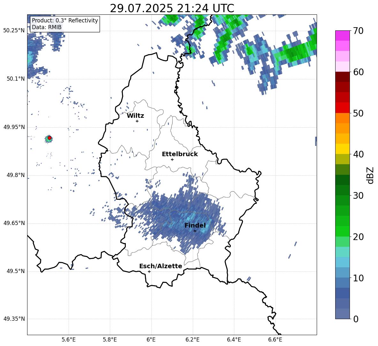
Task: Click the 'Product: 0.3° Reflectivity' legend text
Action: tap(65, 20)
